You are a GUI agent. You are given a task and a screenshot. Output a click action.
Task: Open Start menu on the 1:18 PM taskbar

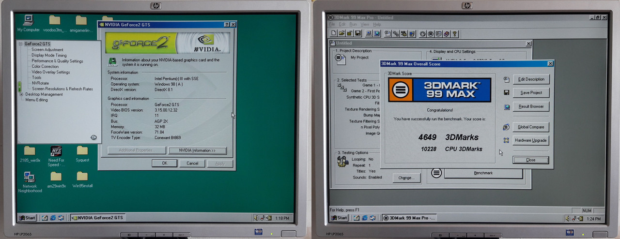click(28, 218)
